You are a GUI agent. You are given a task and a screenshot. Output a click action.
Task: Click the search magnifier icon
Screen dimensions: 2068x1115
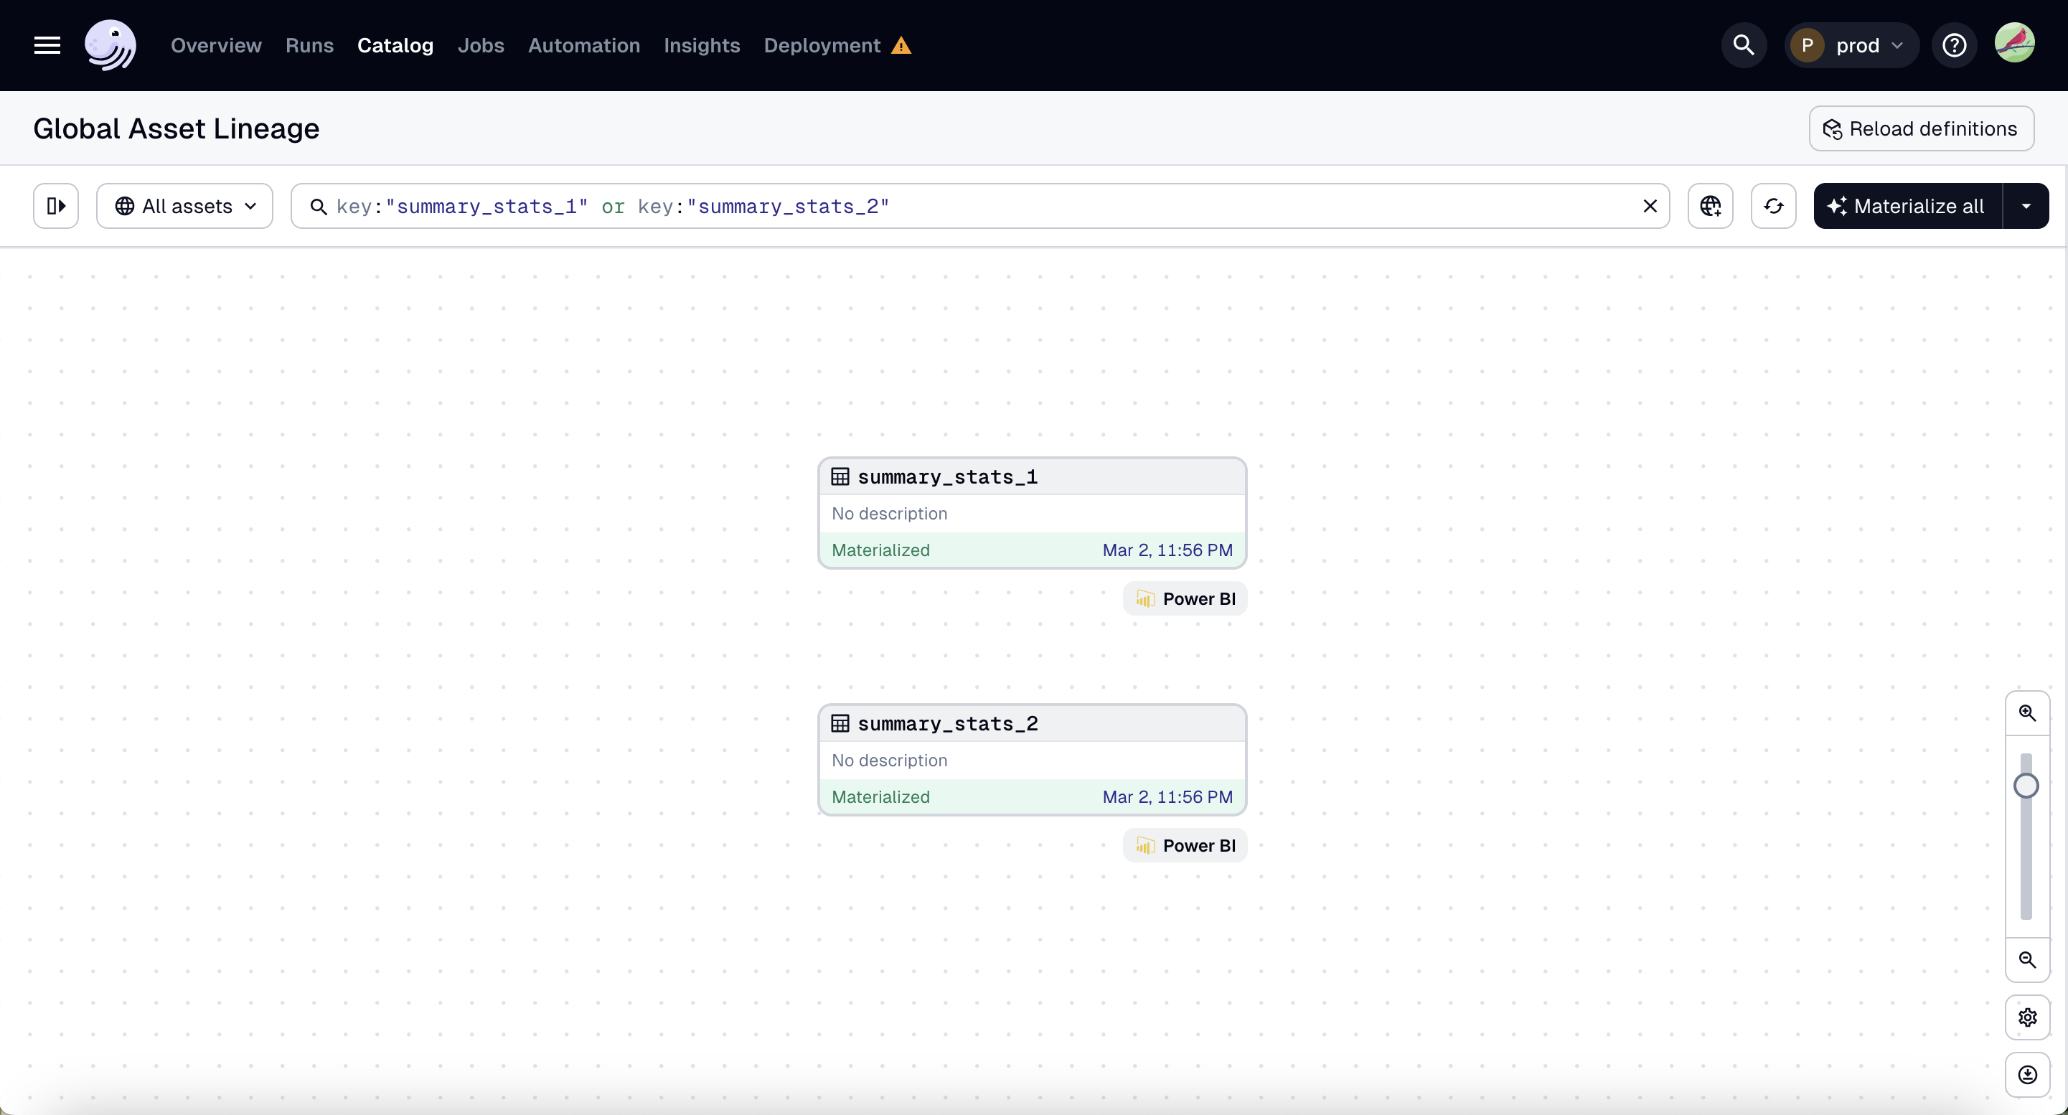pos(1744,45)
